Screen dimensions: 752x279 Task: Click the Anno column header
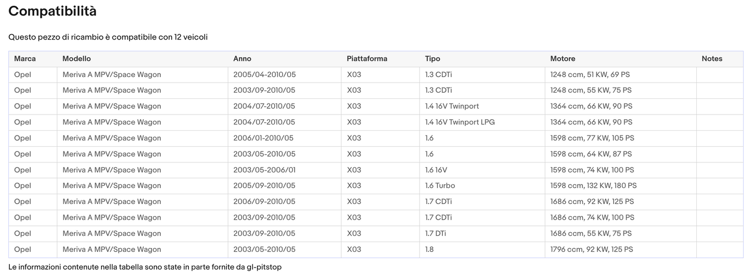pyautogui.click(x=242, y=59)
